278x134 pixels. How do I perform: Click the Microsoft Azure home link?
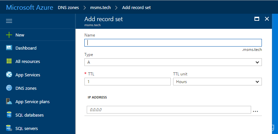pyautogui.click(x=30, y=7)
